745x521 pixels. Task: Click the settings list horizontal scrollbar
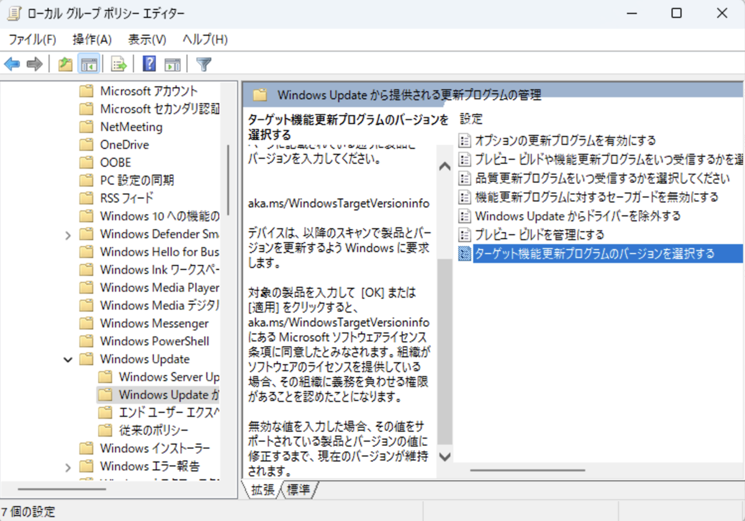[527, 470]
